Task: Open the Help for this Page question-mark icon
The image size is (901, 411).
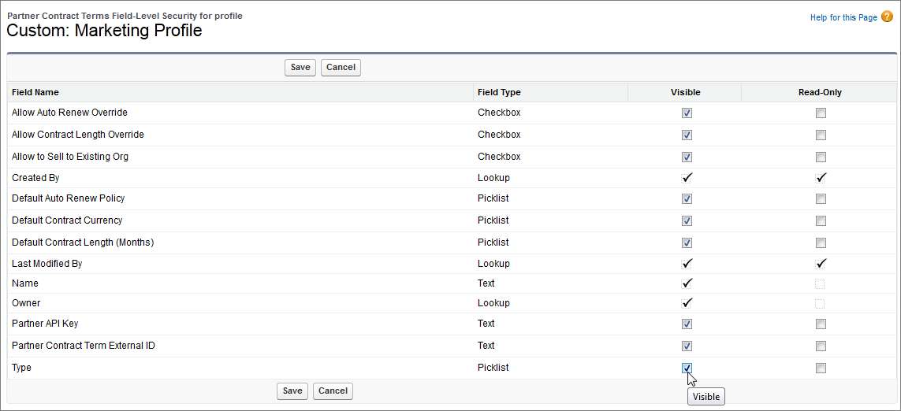Action: click(x=888, y=17)
